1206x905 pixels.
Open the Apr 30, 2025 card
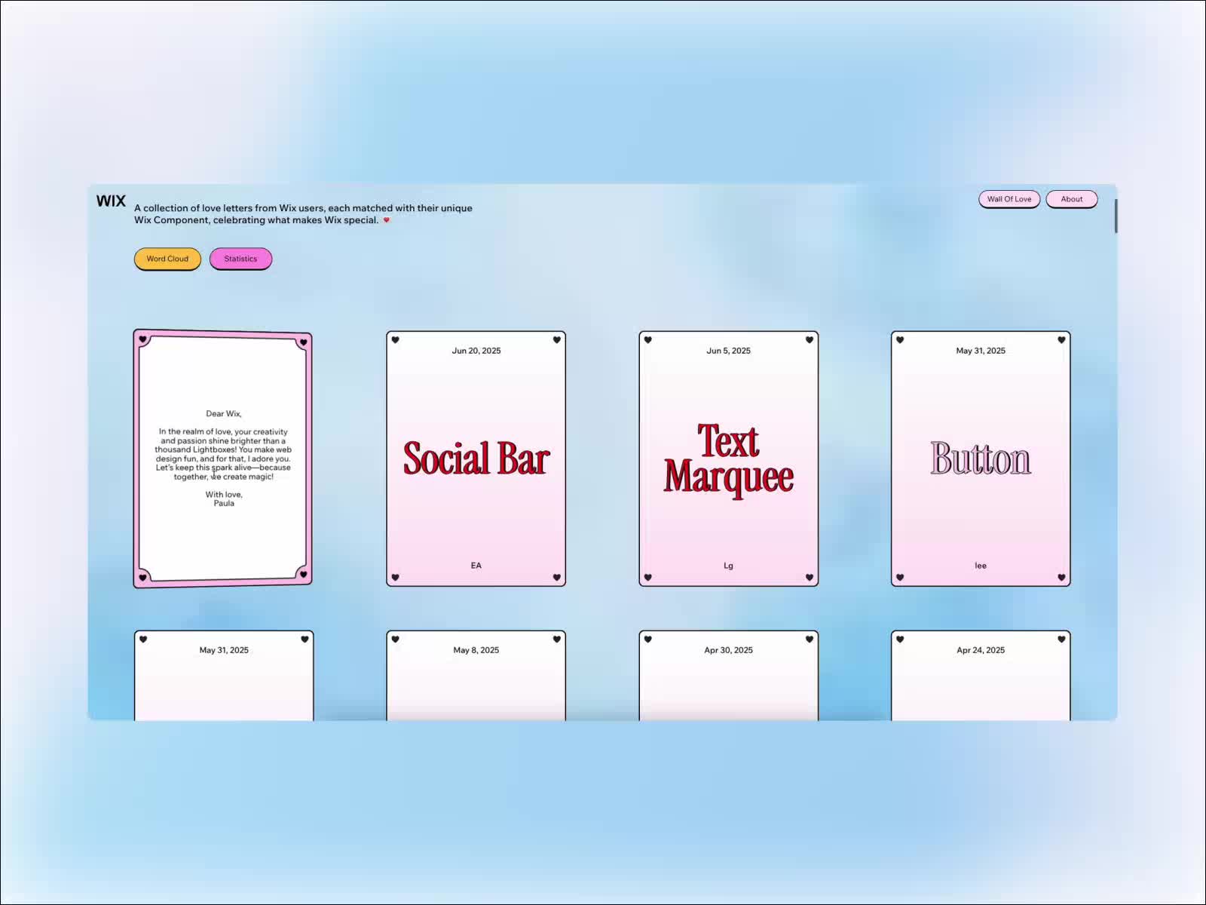pyautogui.click(x=728, y=676)
